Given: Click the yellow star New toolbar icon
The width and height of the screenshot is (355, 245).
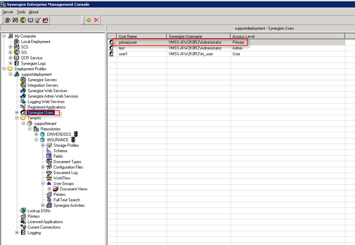Looking at the screenshot, I should (89, 20).
